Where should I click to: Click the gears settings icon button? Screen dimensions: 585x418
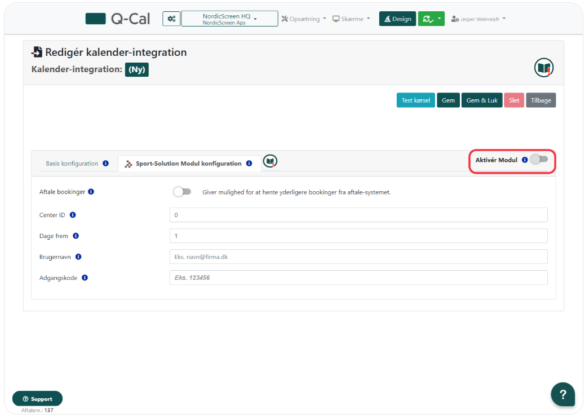[171, 19]
